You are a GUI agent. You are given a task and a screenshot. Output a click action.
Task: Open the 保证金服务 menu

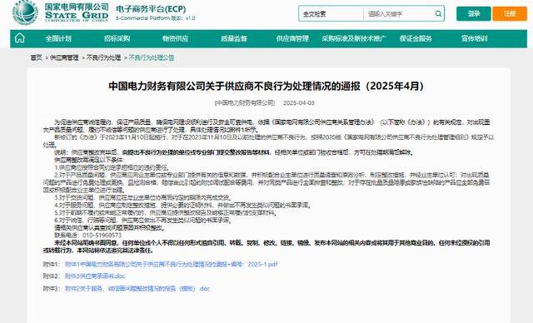(x=416, y=39)
